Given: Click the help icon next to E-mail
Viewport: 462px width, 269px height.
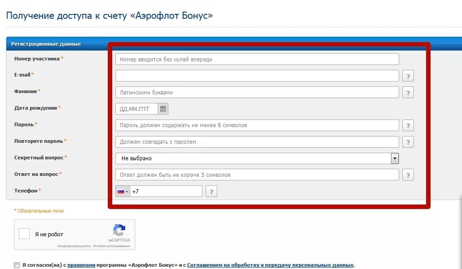Looking at the screenshot, I should tap(408, 76).
